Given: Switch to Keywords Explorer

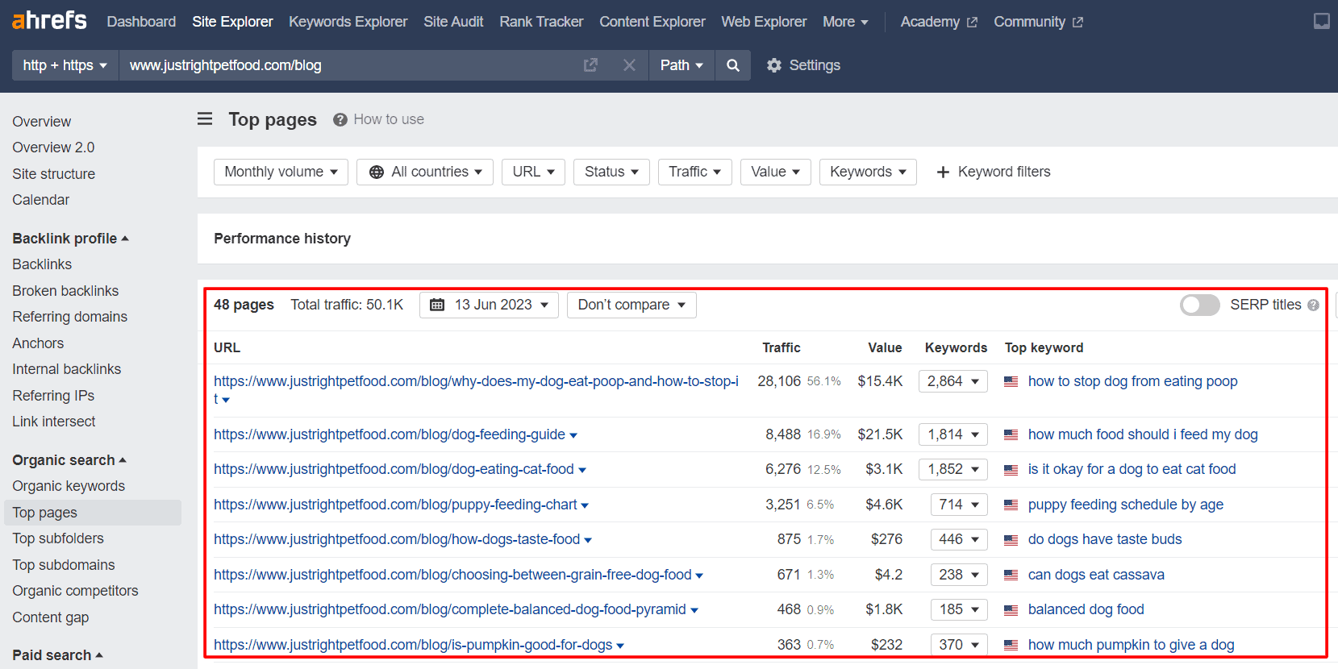Looking at the screenshot, I should (x=348, y=22).
